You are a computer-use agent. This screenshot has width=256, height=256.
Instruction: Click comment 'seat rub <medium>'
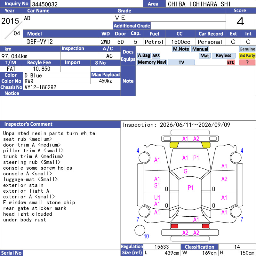(x=28, y=139)
